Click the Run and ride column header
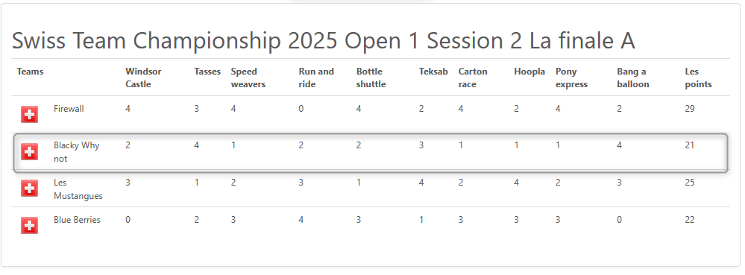 [x=316, y=78]
